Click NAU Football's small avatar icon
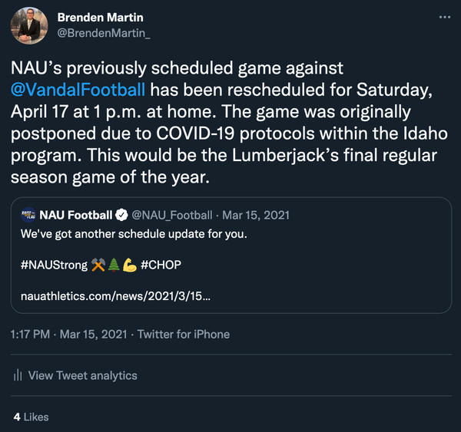 coord(29,214)
